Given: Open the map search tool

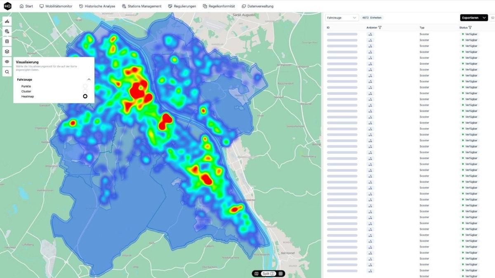Looking at the screenshot, I should tap(7, 72).
